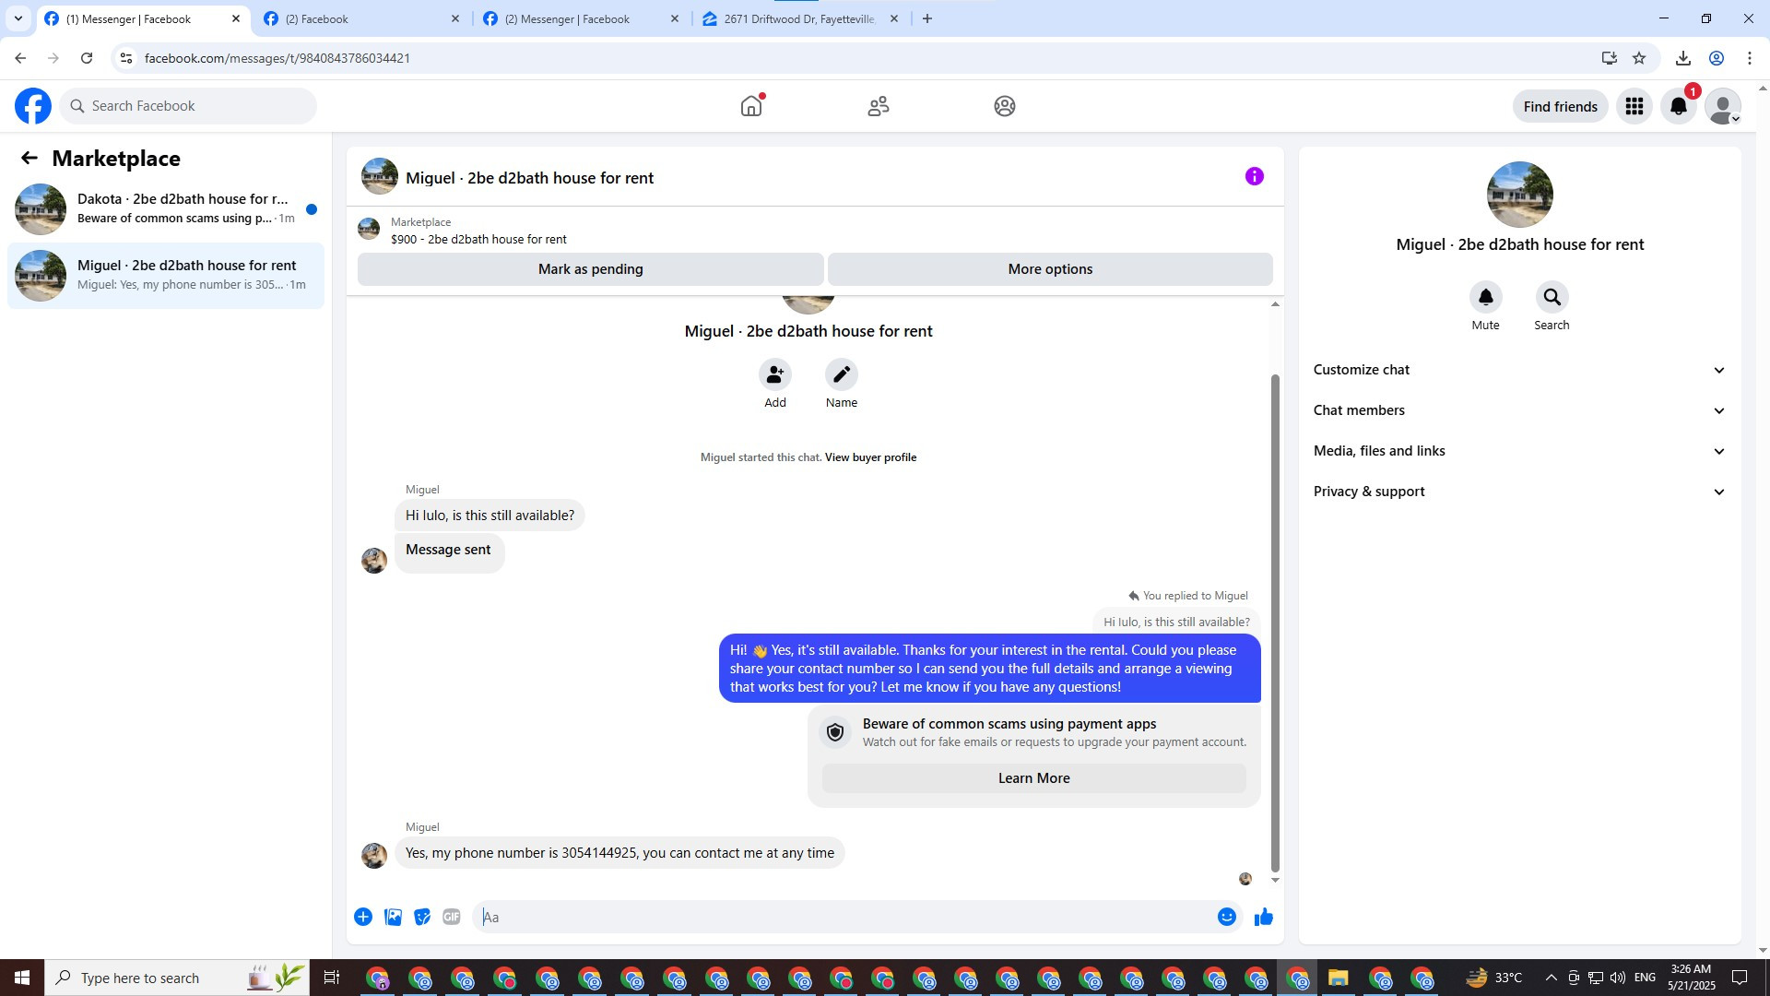The image size is (1770, 996).
Task: Focus the Search Facebook field
Action: [189, 106]
